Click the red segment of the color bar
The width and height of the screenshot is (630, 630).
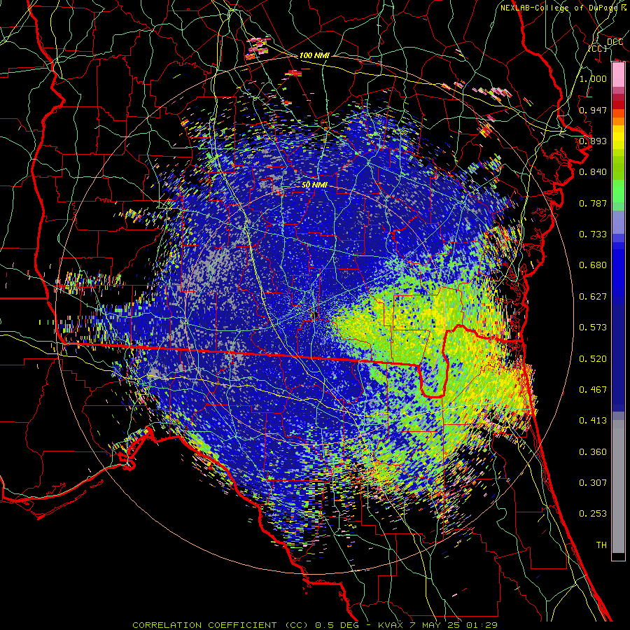click(618, 105)
